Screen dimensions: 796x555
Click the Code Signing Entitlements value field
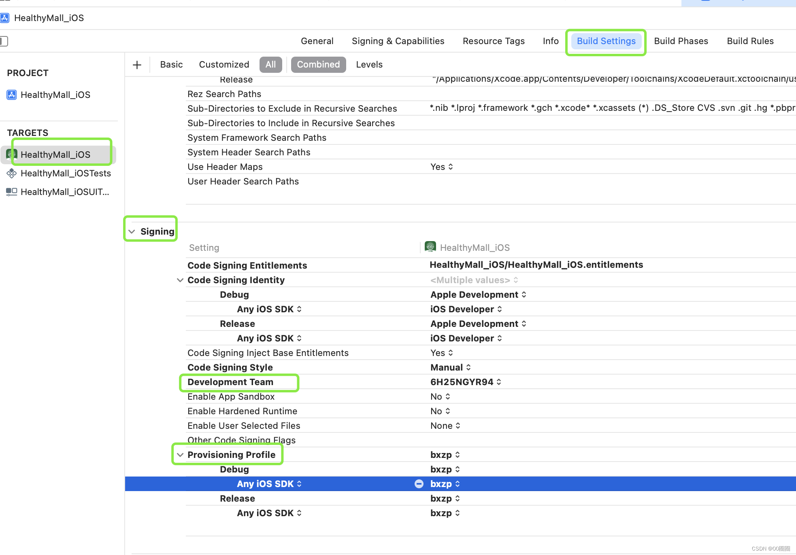[x=536, y=265]
